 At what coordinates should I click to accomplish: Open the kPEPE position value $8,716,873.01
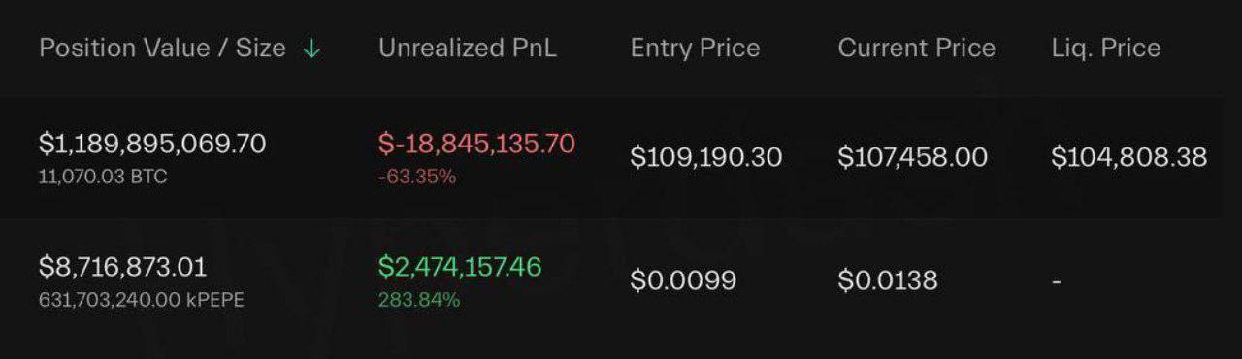click(123, 267)
